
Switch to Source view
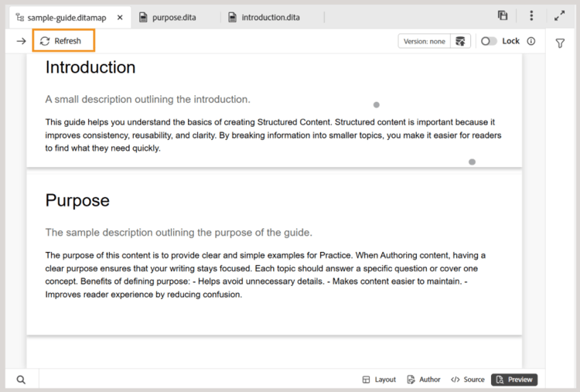pos(468,380)
